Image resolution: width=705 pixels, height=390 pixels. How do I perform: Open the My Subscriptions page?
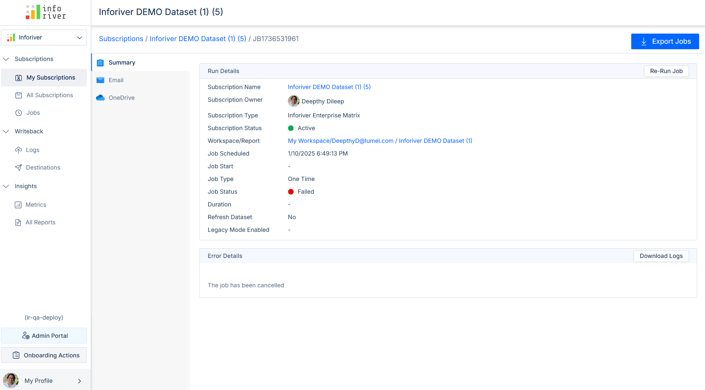tap(44, 78)
